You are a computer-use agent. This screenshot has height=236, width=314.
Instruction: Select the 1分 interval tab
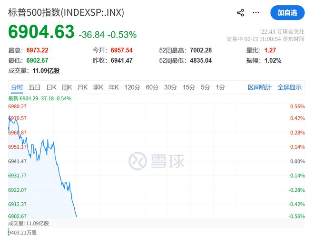pos(220,87)
